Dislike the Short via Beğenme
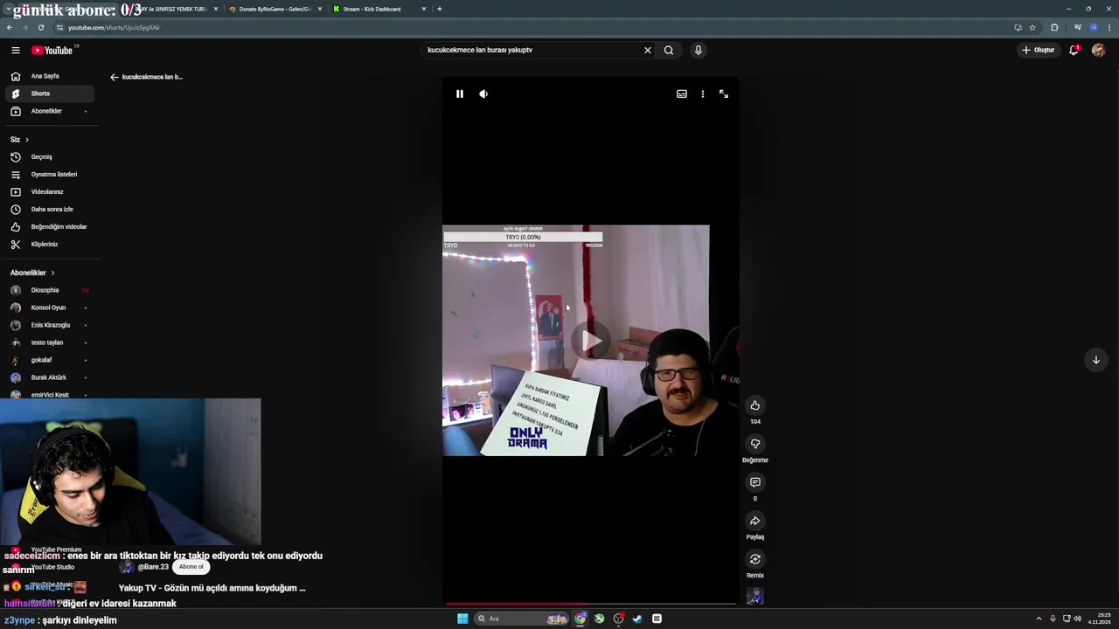 pos(755,444)
